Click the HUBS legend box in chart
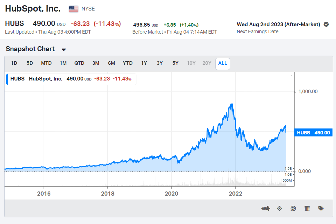 pyautogui.click(x=71, y=79)
